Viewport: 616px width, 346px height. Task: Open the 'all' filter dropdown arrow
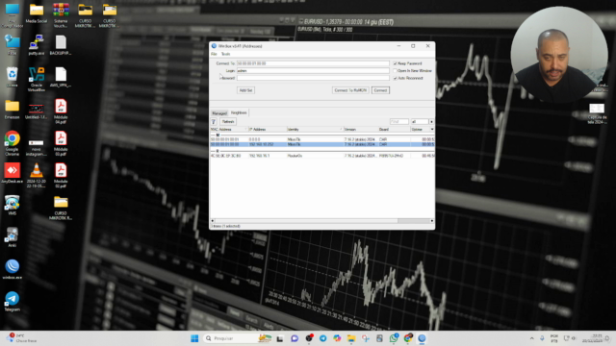[x=431, y=122]
